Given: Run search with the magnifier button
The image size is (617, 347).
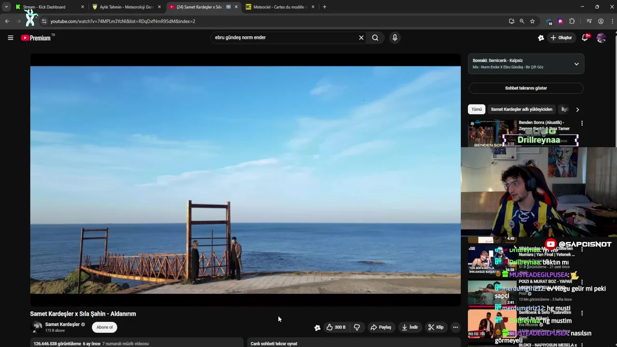Looking at the screenshot, I should coord(375,38).
